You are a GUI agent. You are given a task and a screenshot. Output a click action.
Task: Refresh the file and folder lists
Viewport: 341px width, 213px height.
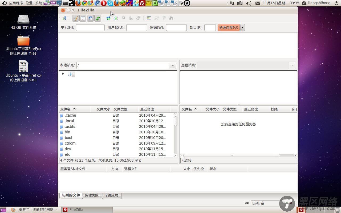tap(108, 18)
